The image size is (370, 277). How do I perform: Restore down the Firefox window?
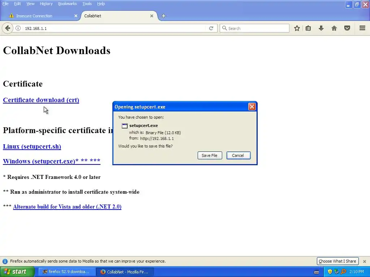click(357, 4)
